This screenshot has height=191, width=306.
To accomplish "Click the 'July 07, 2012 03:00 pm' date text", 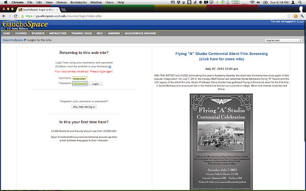I will click(221, 69).
